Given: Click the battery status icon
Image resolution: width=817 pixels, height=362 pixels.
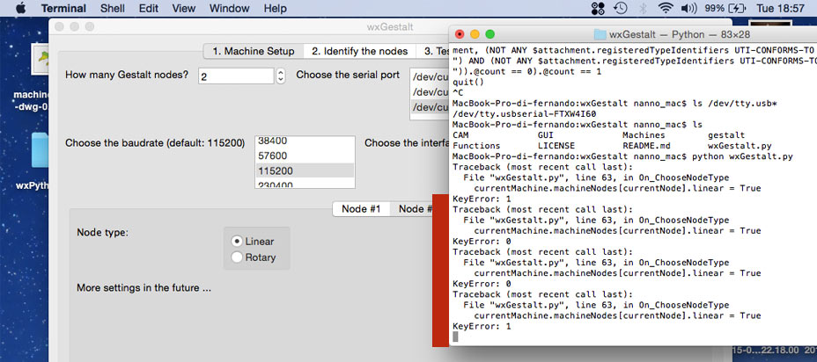Looking at the screenshot, I should tap(737, 8).
